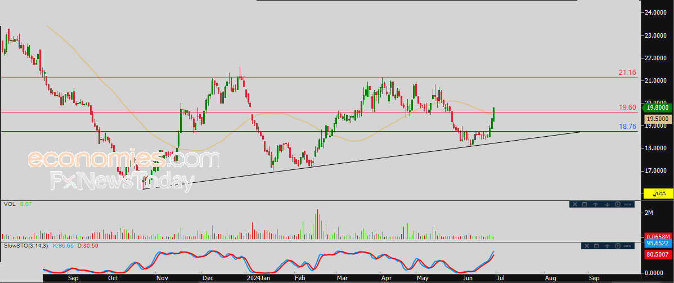Click the 21.16 resistance level label

[x=627, y=73]
